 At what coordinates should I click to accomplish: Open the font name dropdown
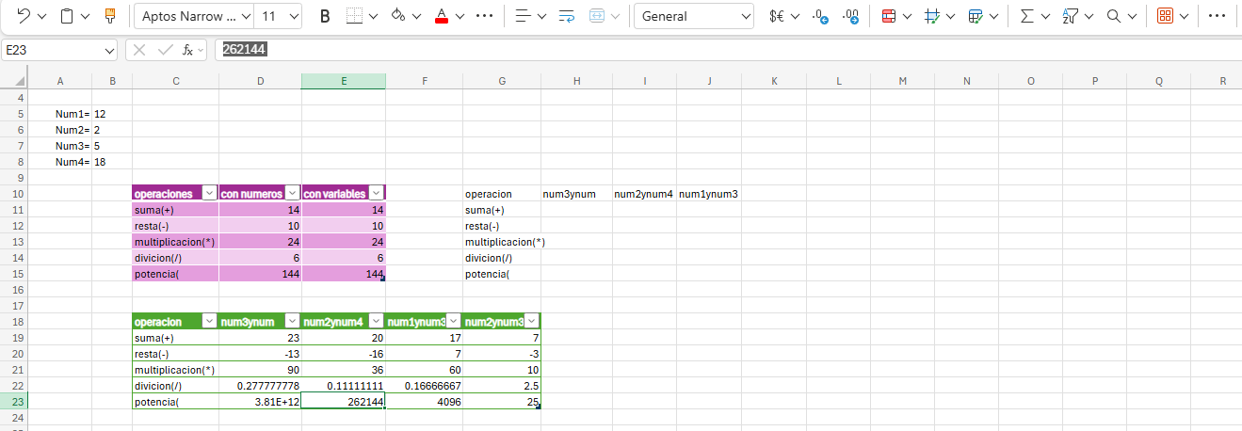click(x=246, y=16)
